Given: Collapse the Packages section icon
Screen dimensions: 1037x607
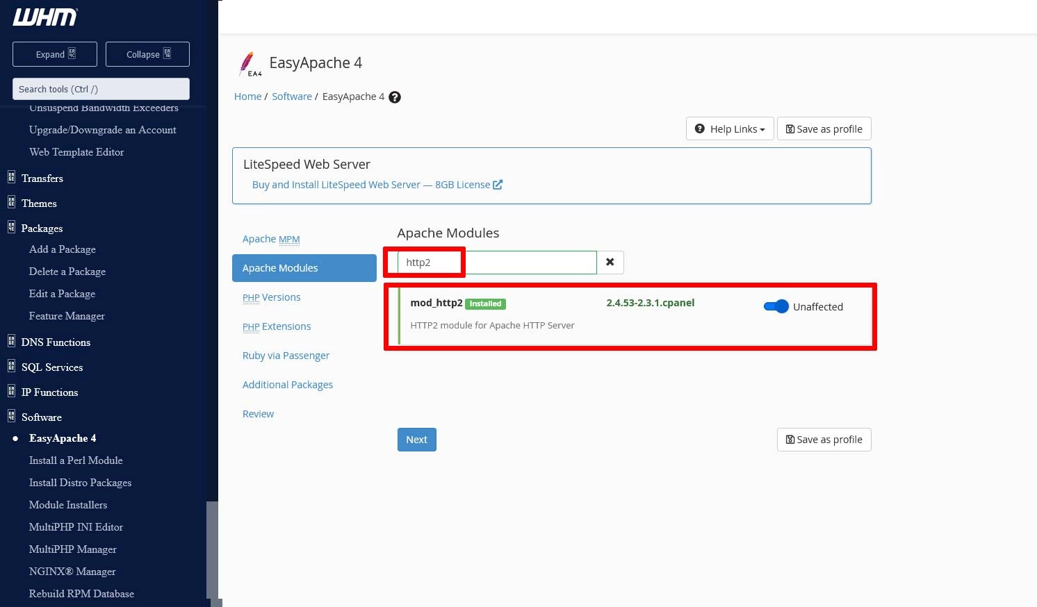Looking at the screenshot, I should (11, 228).
